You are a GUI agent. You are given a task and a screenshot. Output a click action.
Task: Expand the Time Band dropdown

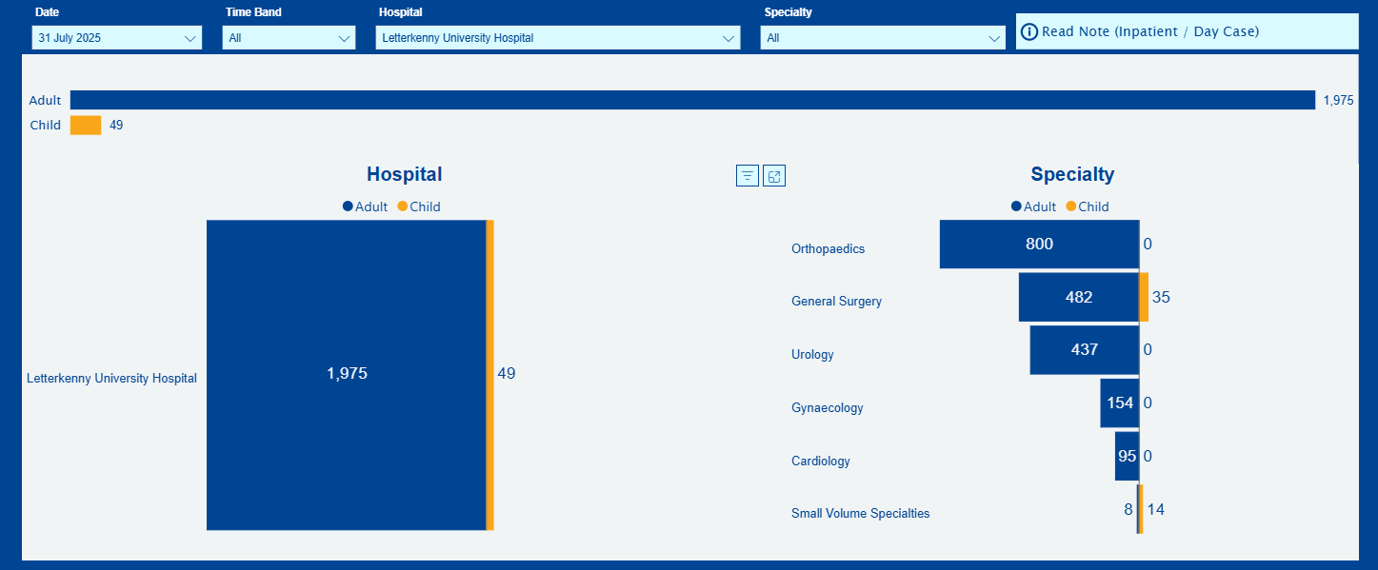click(289, 38)
